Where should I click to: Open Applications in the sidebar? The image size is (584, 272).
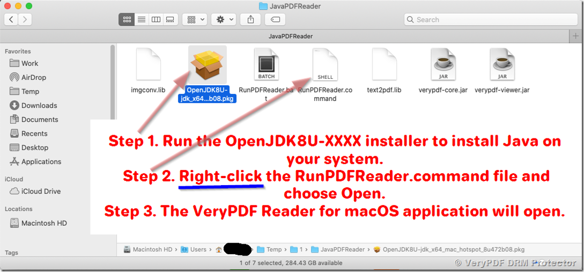(41, 161)
